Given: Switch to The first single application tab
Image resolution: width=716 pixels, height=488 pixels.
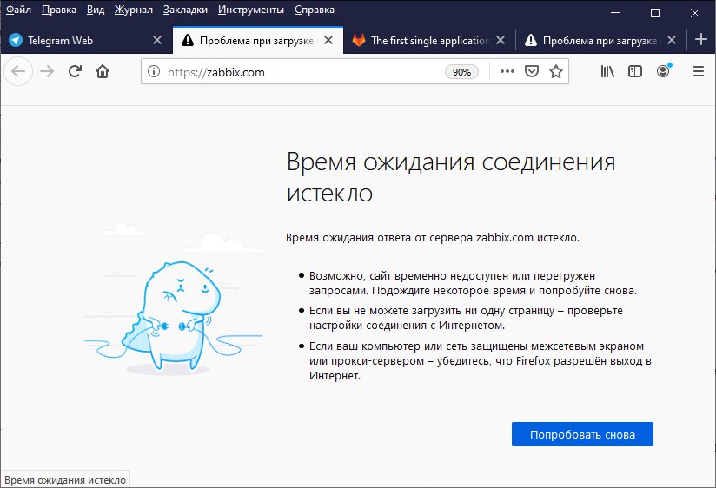Looking at the screenshot, I should pyautogui.click(x=429, y=40).
